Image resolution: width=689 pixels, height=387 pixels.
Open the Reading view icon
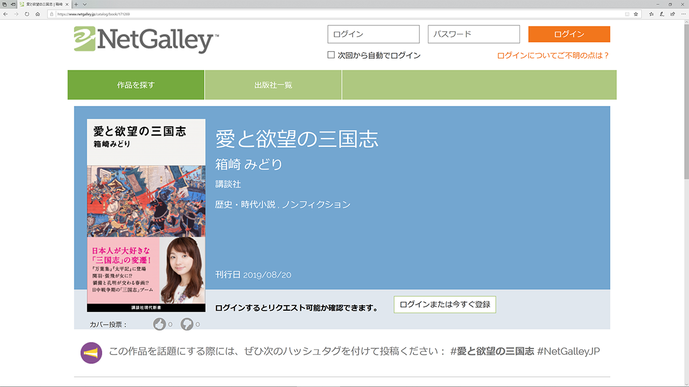click(627, 14)
